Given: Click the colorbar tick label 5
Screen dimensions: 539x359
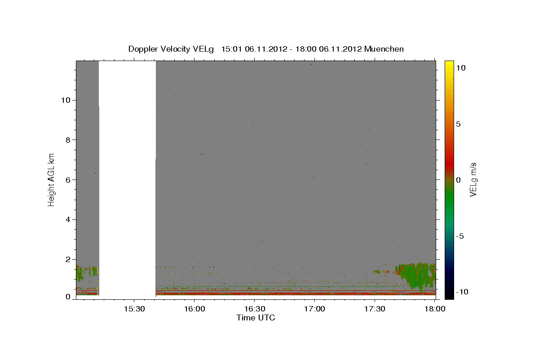Looking at the screenshot, I should point(458,124).
